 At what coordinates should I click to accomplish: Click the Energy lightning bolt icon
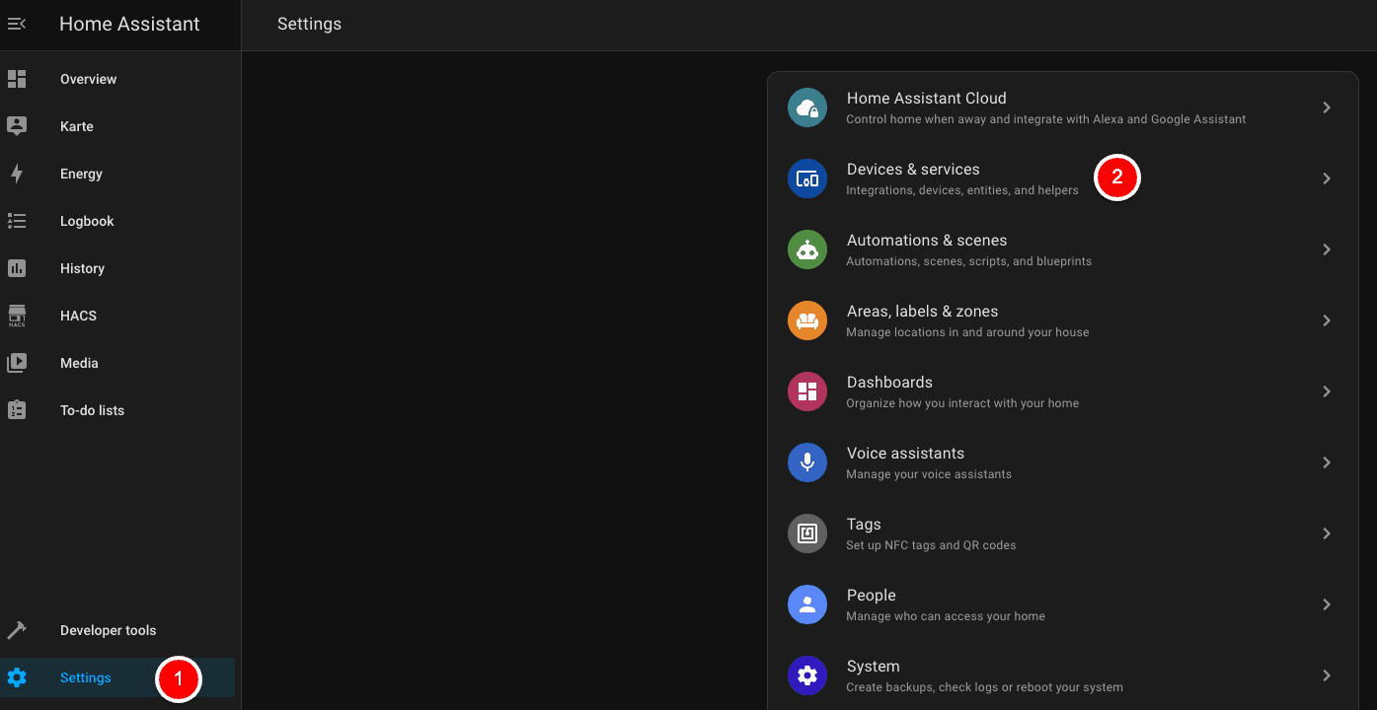click(17, 174)
